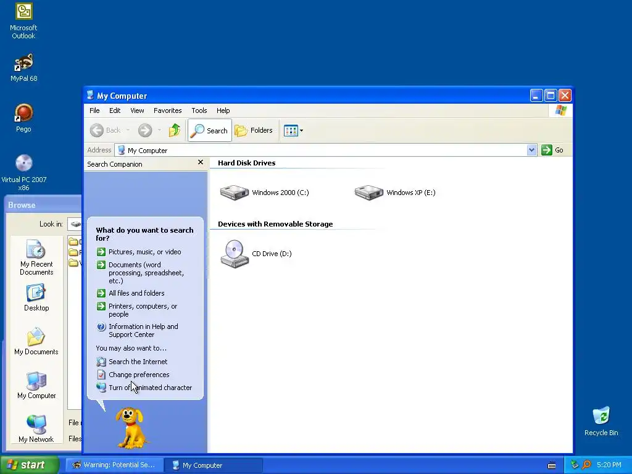Select the MyPal 68 desktop shortcut

point(24,68)
